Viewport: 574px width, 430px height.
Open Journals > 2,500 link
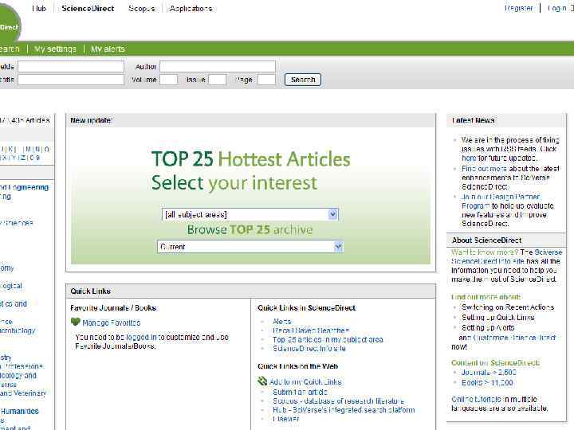(x=489, y=373)
